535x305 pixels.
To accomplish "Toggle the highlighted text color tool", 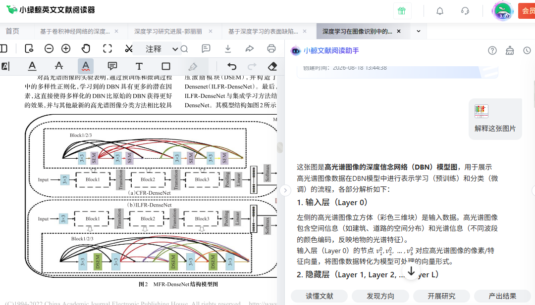I will [x=86, y=66].
